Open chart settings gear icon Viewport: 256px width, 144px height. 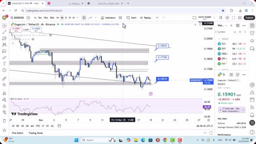228,18
